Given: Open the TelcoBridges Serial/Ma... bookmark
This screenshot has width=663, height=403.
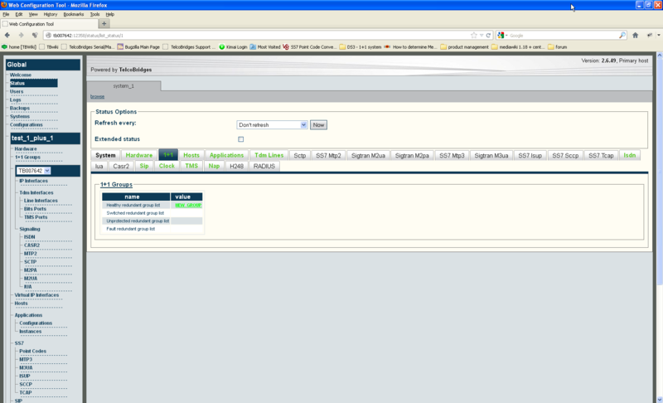Looking at the screenshot, I should 88,47.
